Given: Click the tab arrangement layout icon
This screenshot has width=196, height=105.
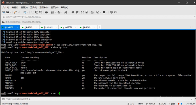Looking at the screenshot, I should click(x=104, y=12).
